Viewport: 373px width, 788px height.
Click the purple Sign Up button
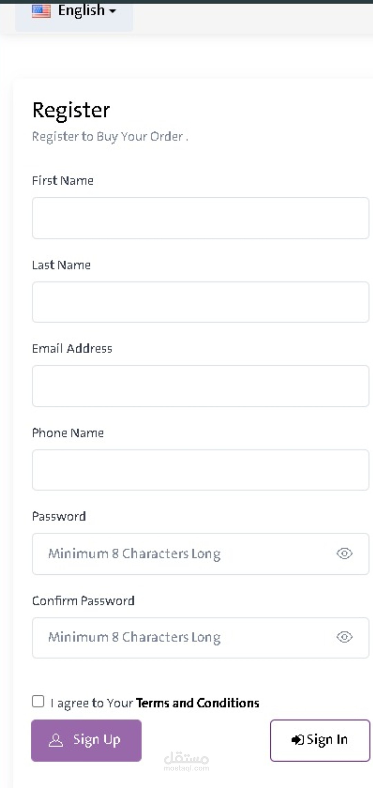click(x=86, y=741)
